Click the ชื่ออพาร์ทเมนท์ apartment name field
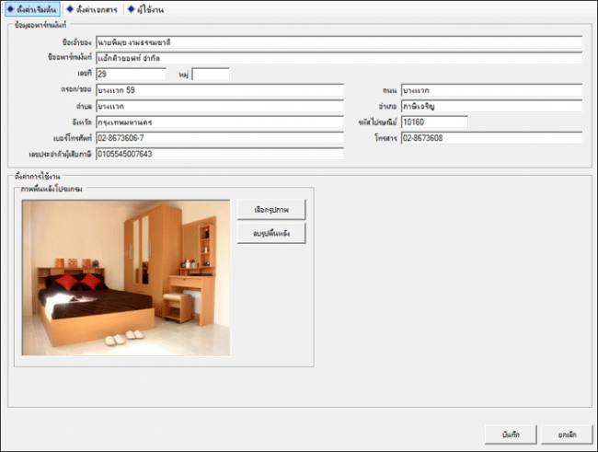 coord(339,58)
